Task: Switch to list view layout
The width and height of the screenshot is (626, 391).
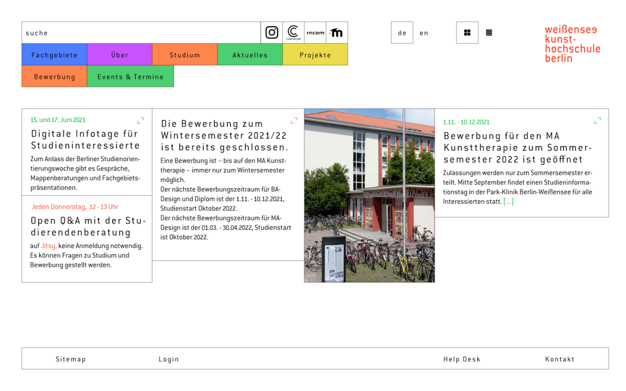Action: pyautogui.click(x=489, y=32)
